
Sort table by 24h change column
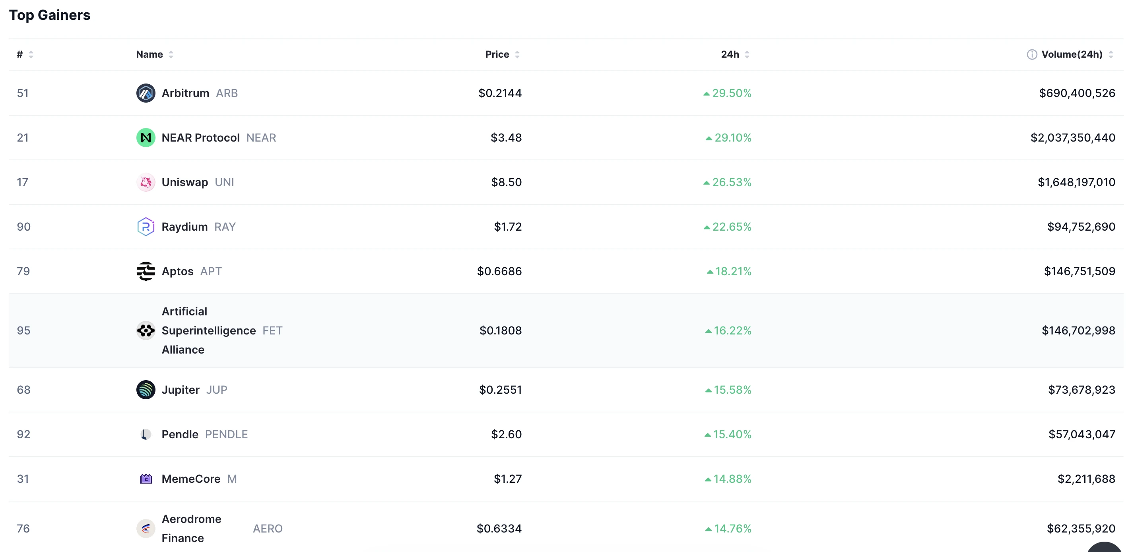pos(735,54)
